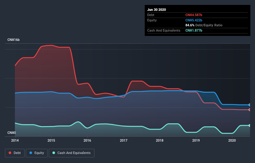Click the CN¥0 y-axis label
The width and height of the screenshot is (255, 163).
click(x=12, y=133)
